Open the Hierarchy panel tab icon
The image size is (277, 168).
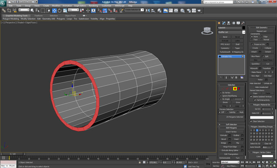[x=229, y=23]
